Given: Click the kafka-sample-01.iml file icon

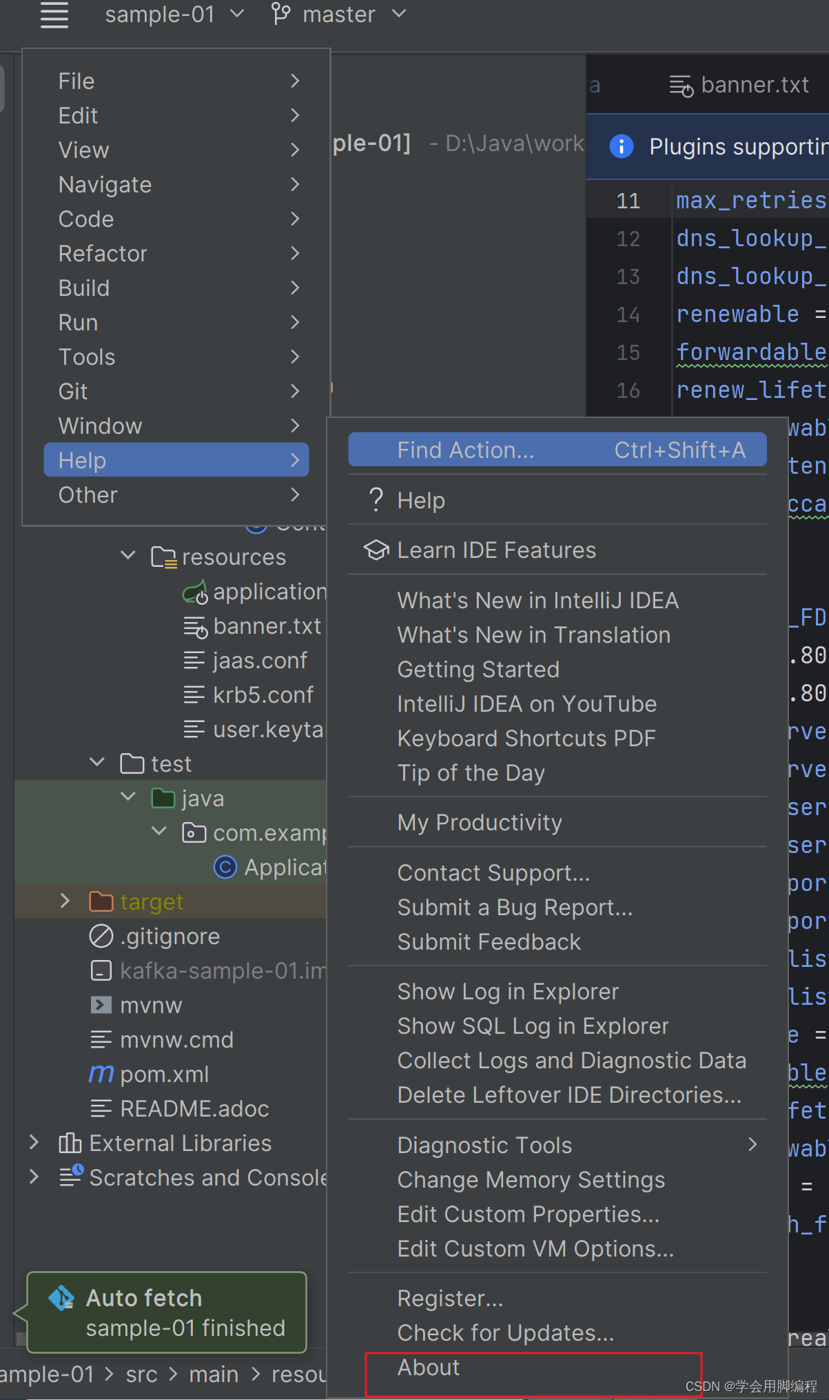Looking at the screenshot, I should pyautogui.click(x=101, y=970).
